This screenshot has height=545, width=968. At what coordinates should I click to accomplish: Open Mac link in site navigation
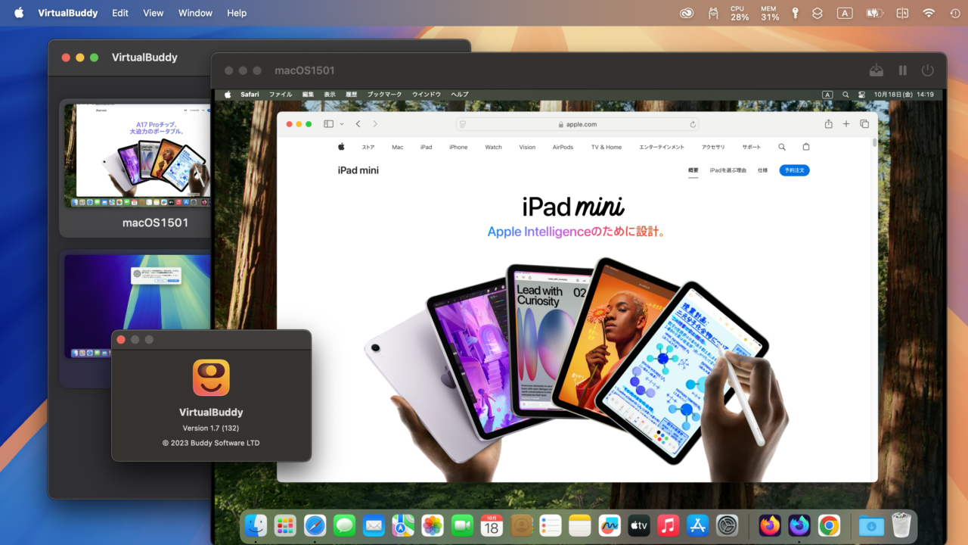click(x=397, y=148)
